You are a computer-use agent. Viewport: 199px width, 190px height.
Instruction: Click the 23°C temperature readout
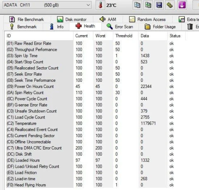coord(111,5)
